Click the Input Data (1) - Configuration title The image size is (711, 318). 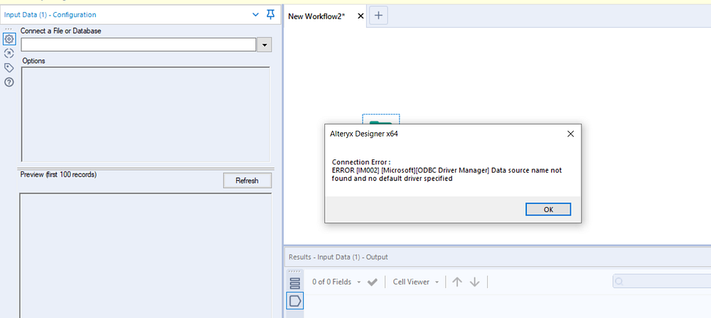tap(50, 14)
